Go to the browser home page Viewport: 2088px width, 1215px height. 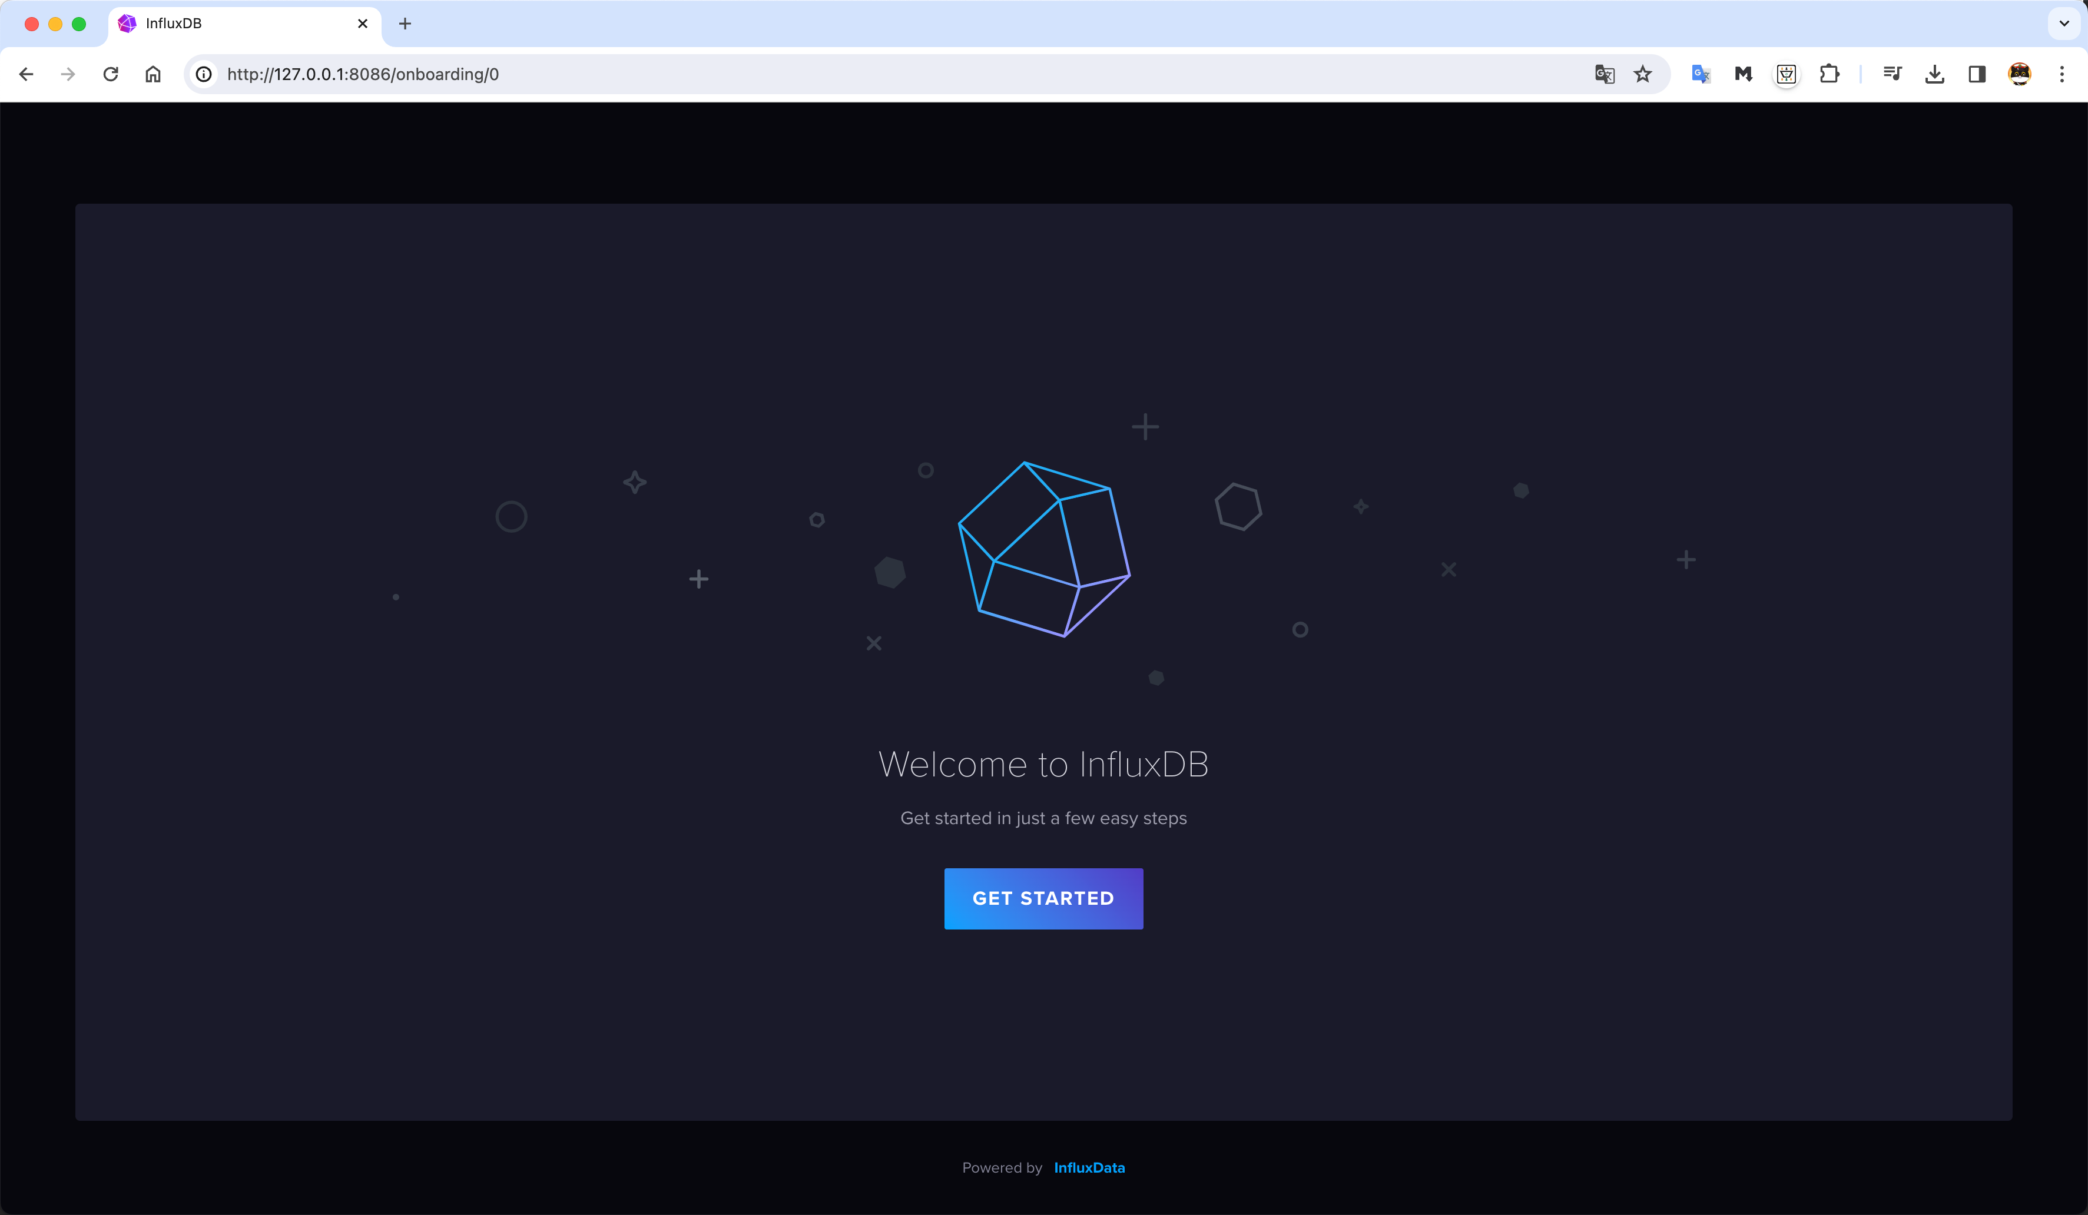click(153, 75)
